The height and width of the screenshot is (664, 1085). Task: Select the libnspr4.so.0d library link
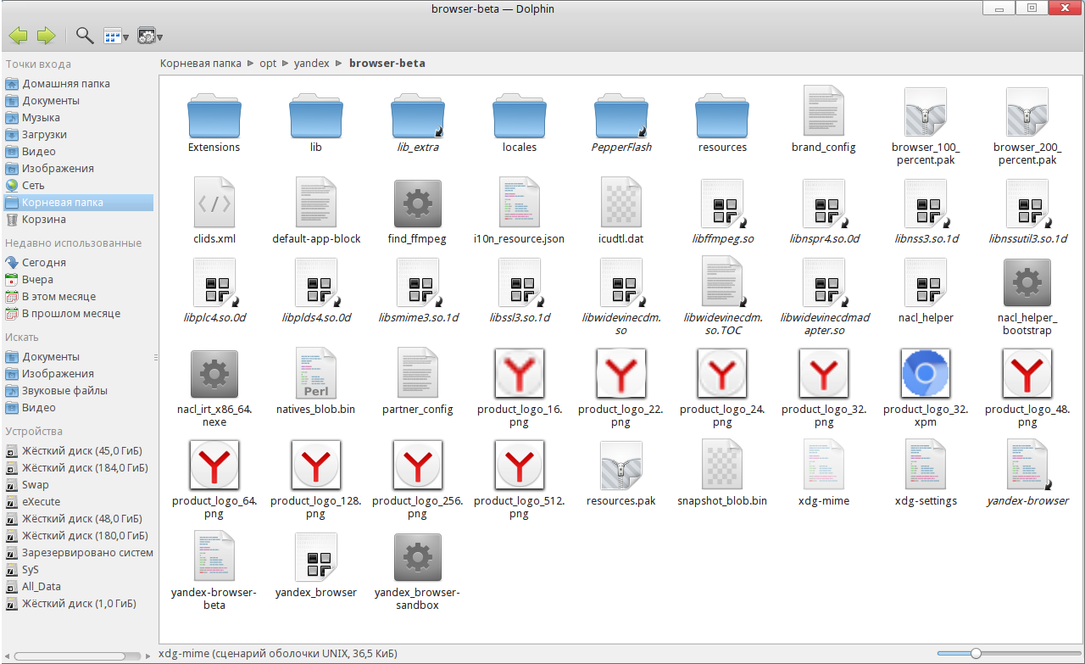point(825,211)
